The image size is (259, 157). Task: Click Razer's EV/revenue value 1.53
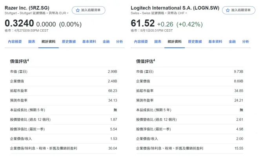[x=114, y=139]
